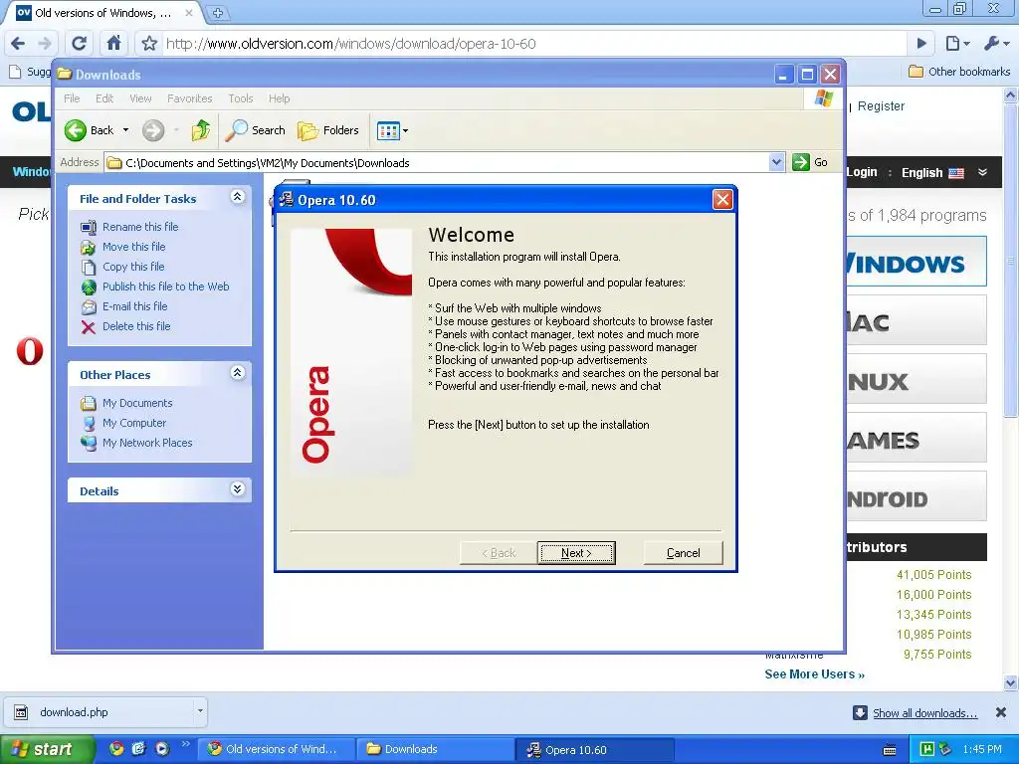Open Other bookmarks folder

pos(959,72)
